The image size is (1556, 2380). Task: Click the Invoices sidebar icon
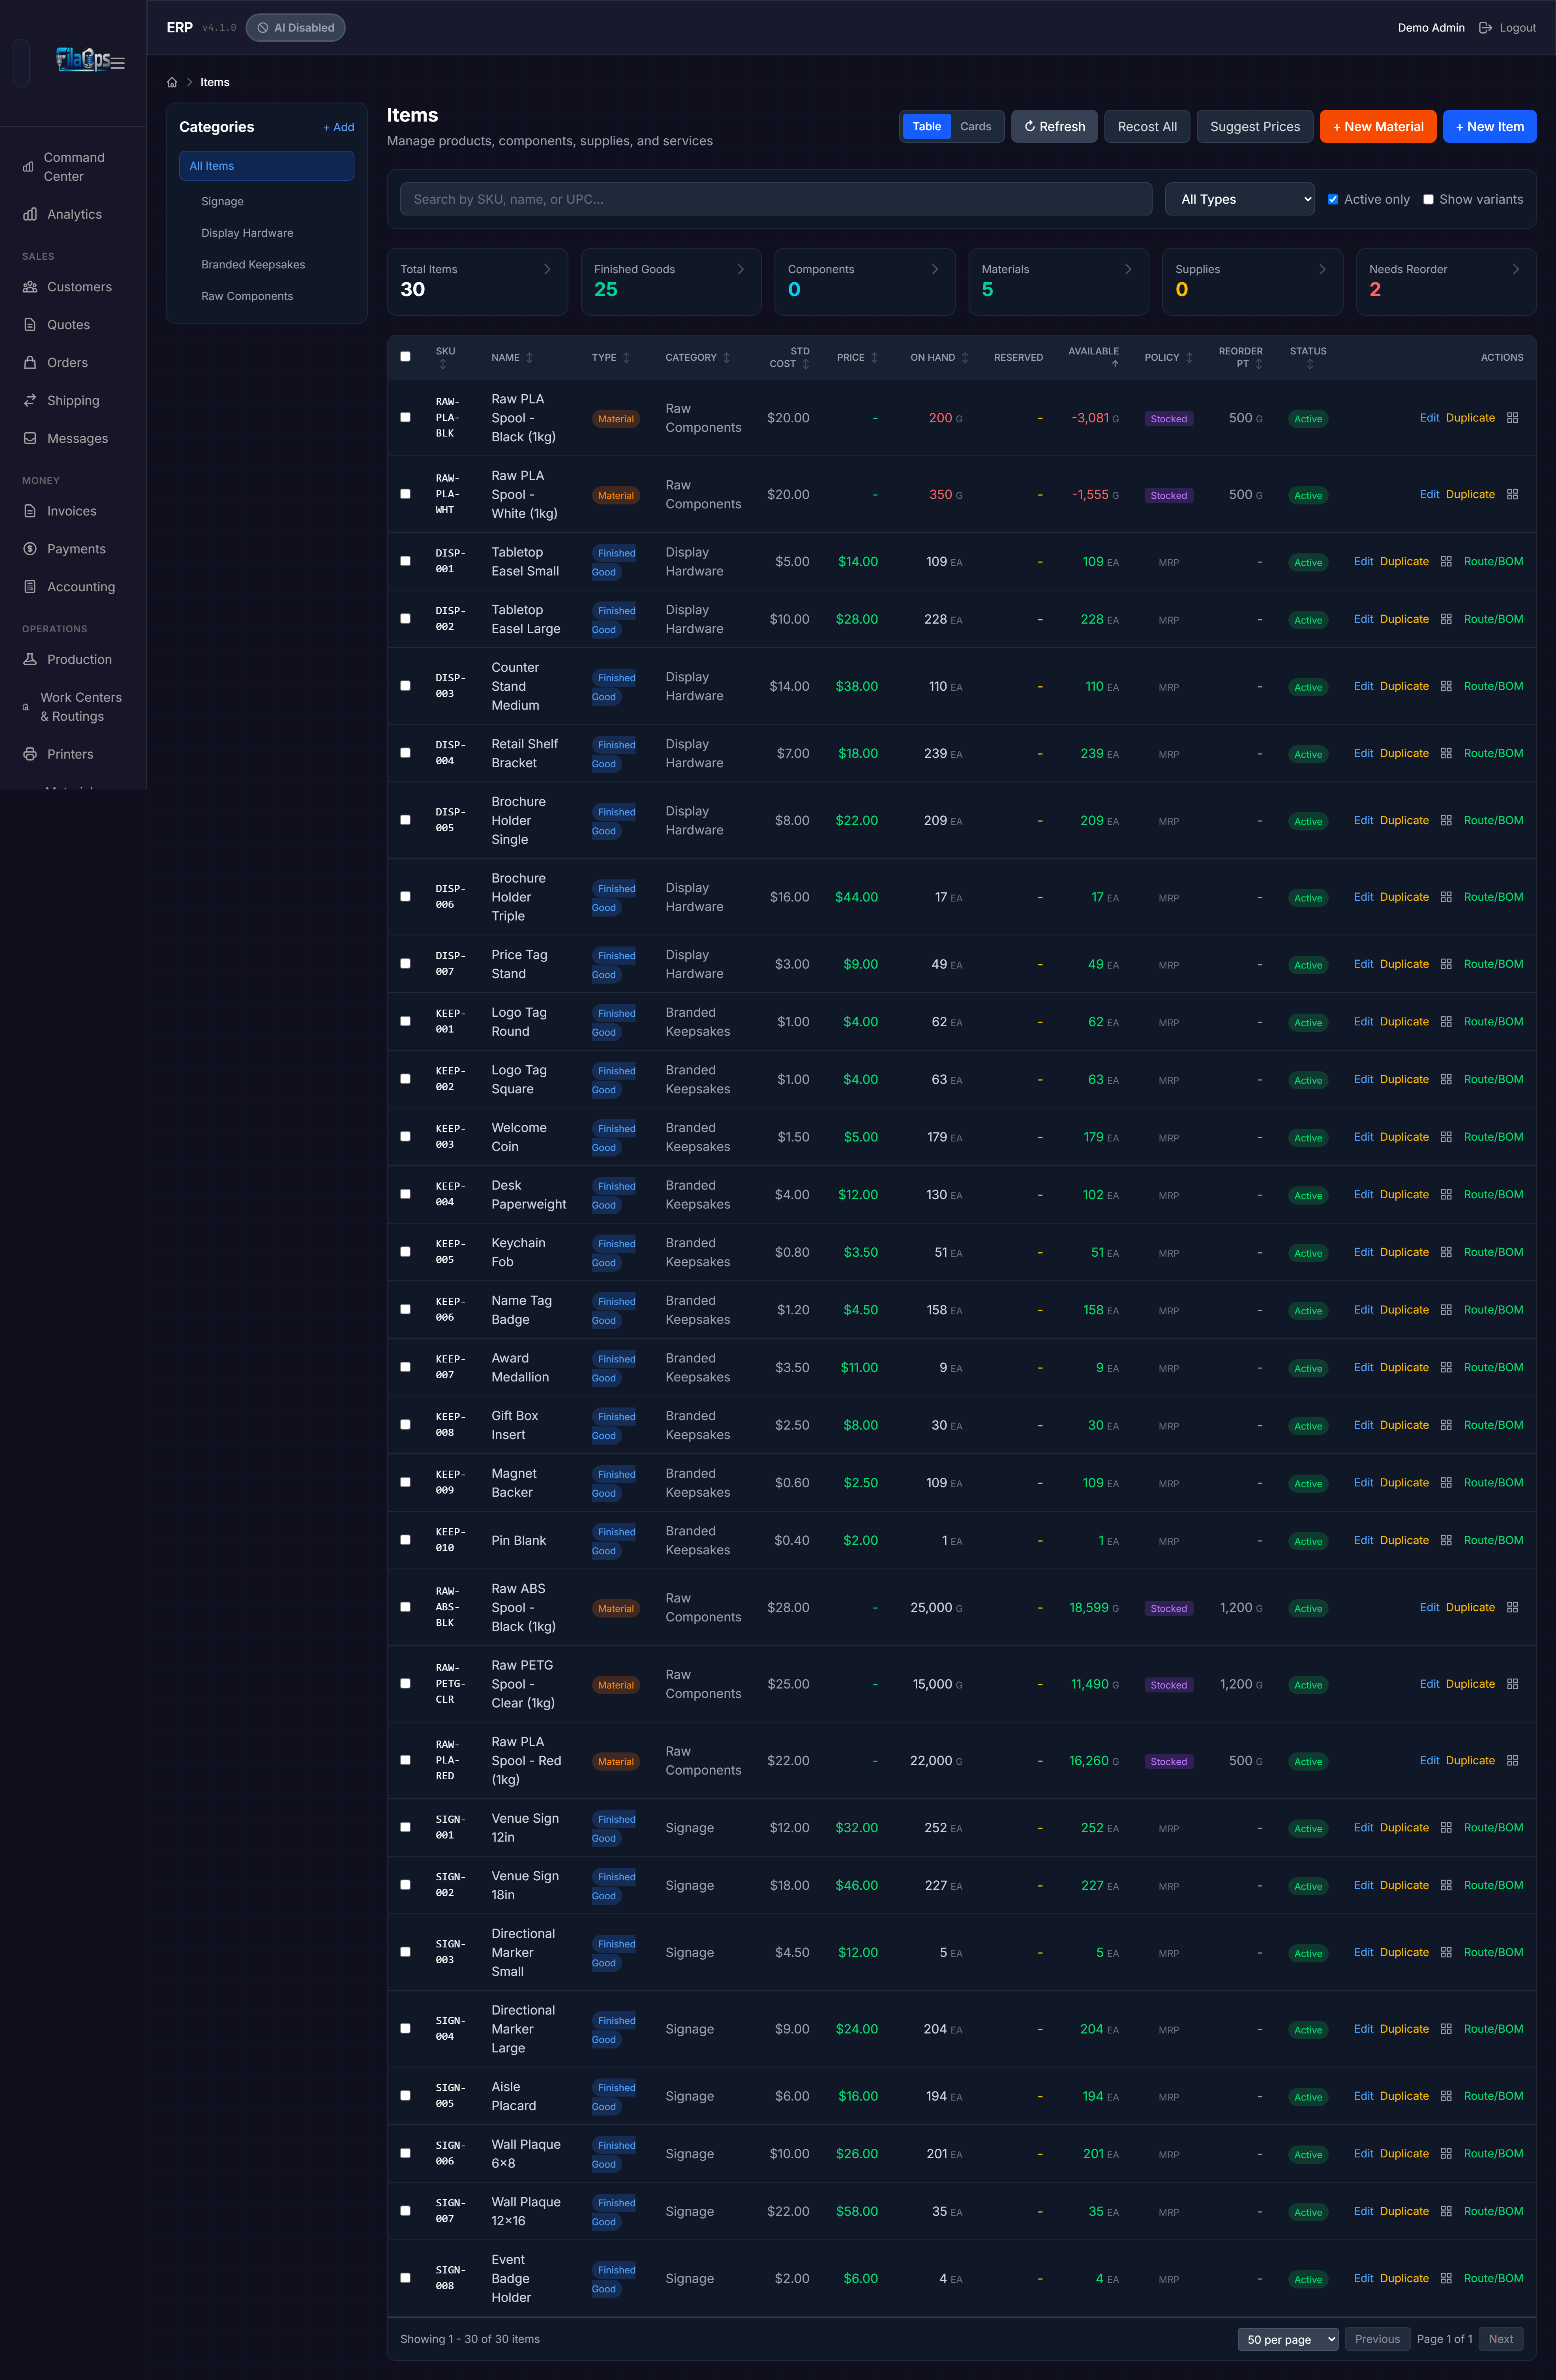point(30,511)
